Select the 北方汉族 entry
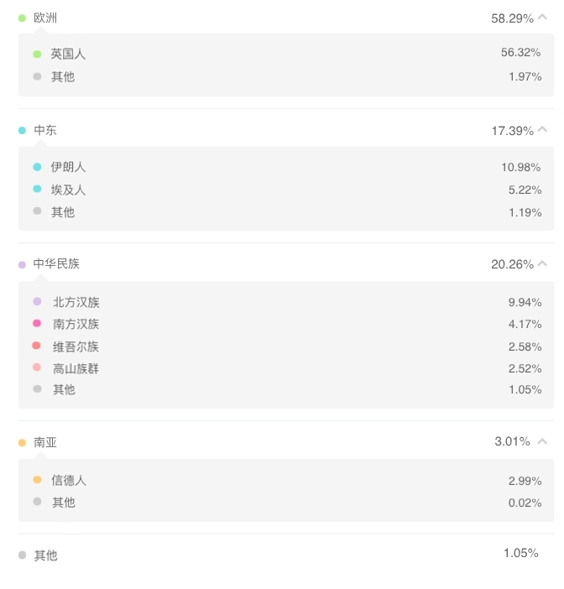The height and width of the screenshot is (589, 564). [x=286, y=302]
